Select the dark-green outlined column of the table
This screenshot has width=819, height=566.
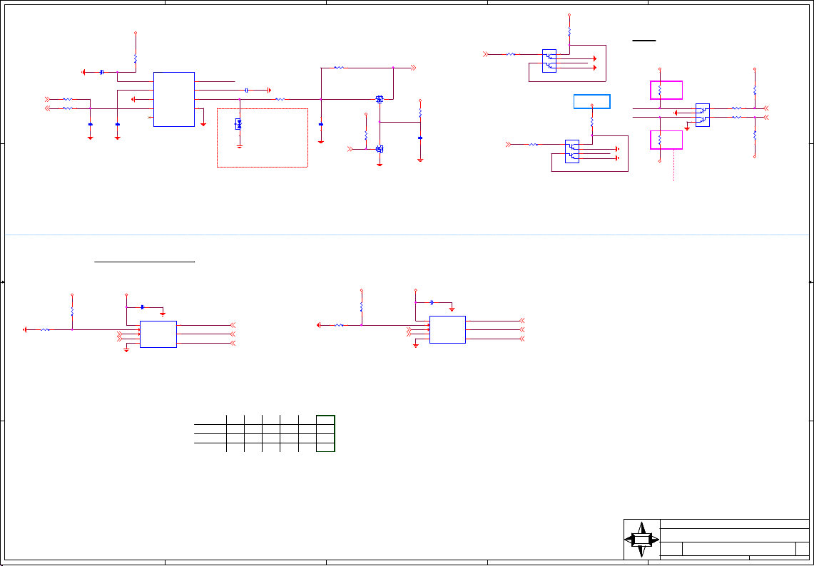click(x=325, y=433)
